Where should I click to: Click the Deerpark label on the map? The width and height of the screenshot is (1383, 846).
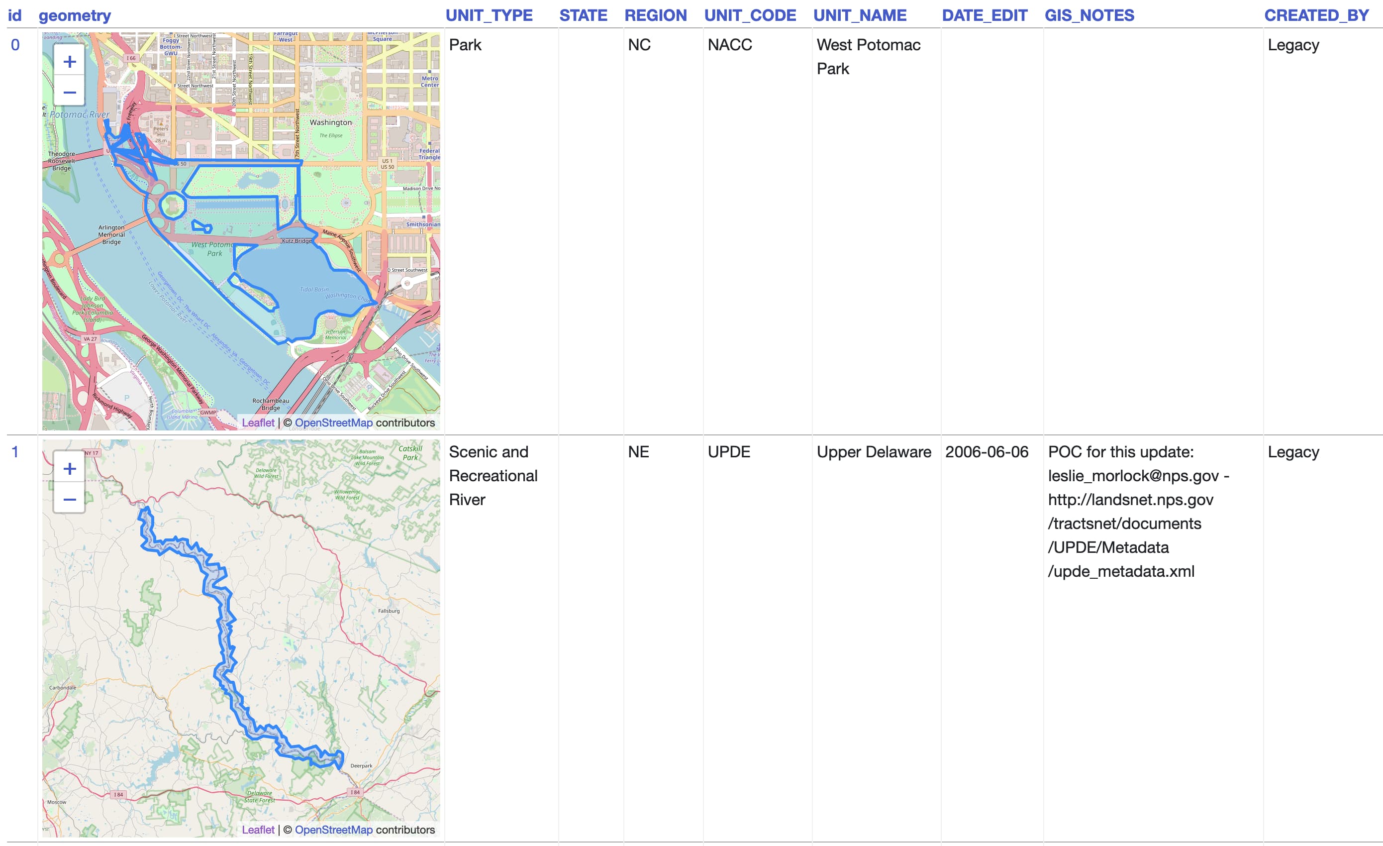pyautogui.click(x=361, y=766)
